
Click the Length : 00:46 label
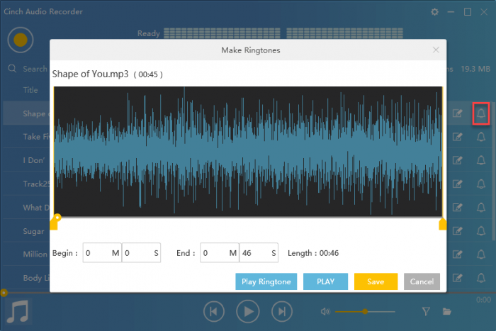click(313, 253)
